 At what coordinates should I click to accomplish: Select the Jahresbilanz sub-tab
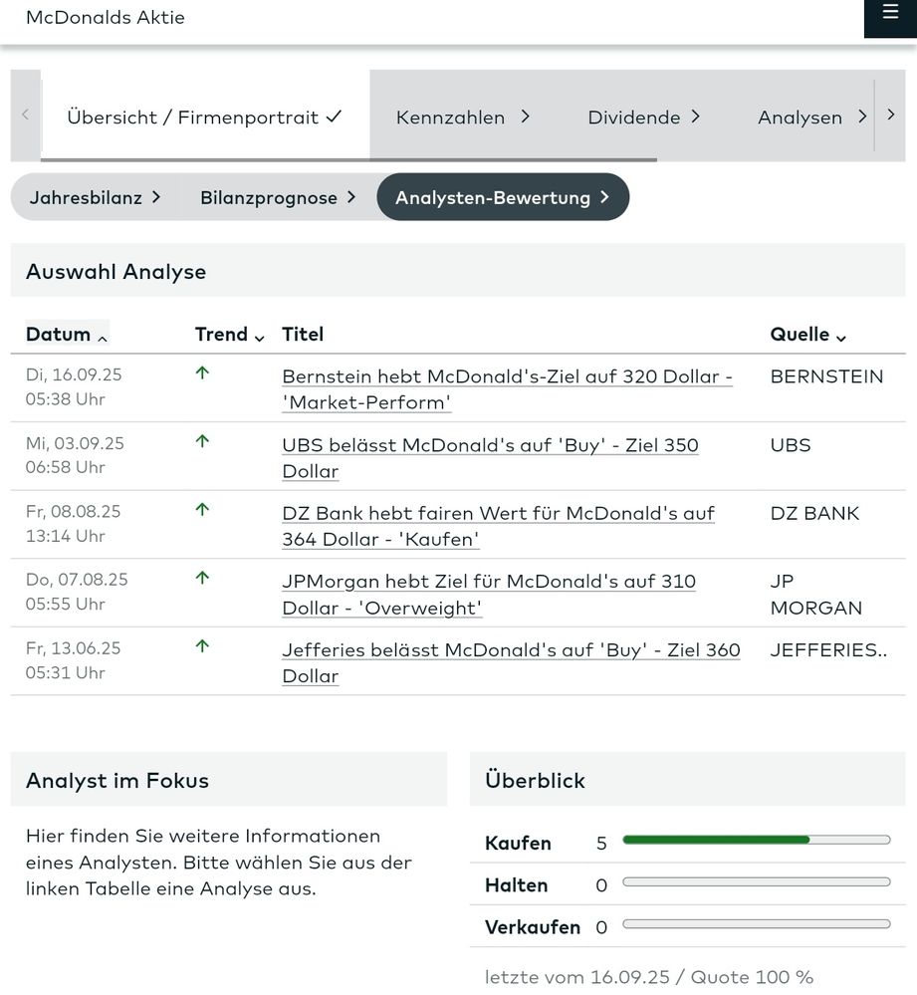pos(95,197)
